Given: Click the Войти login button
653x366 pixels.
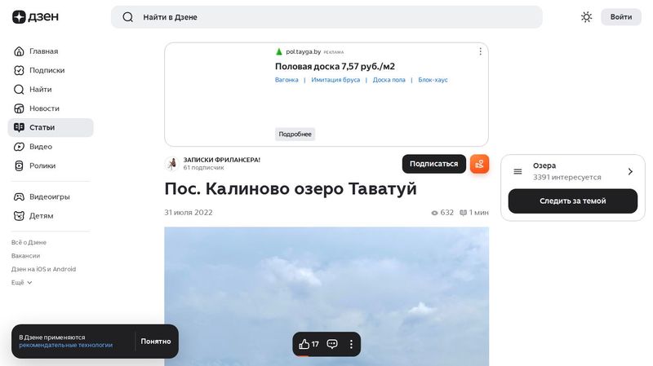Looking at the screenshot, I should tap(620, 17).
